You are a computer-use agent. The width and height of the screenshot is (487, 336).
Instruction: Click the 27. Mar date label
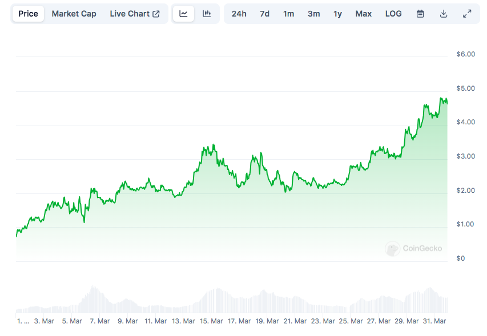379,321
